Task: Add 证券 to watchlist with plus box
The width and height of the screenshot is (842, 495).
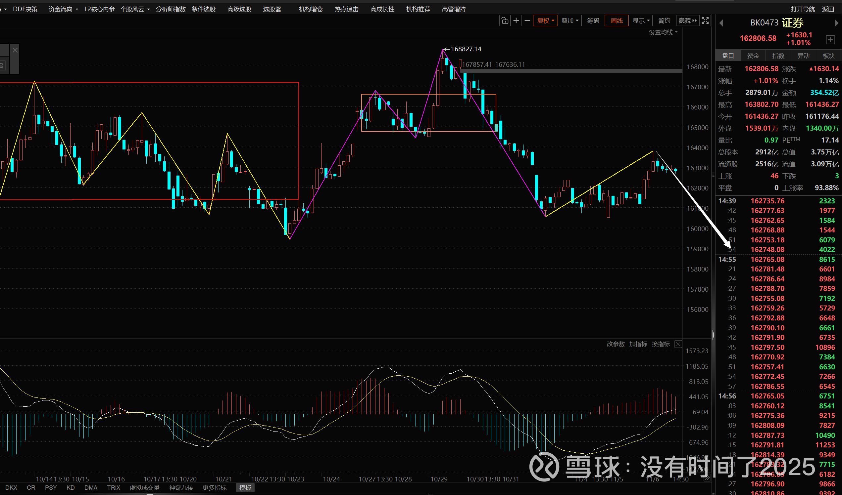Action: (830, 40)
